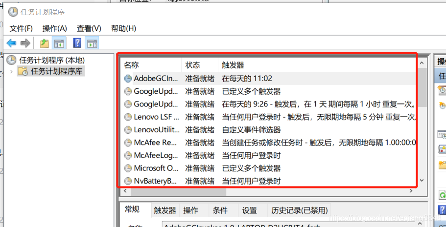Screen dimensions: 446x227
Task: Switch to the 设置 tab
Action: [x=250, y=210]
